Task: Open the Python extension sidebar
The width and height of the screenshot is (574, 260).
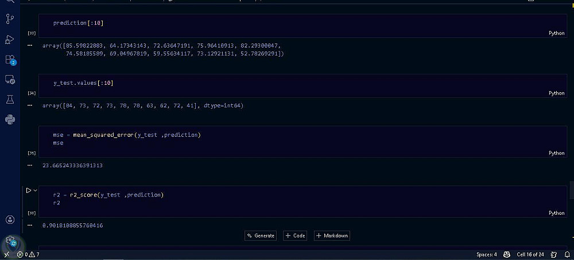Action: tap(10, 119)
